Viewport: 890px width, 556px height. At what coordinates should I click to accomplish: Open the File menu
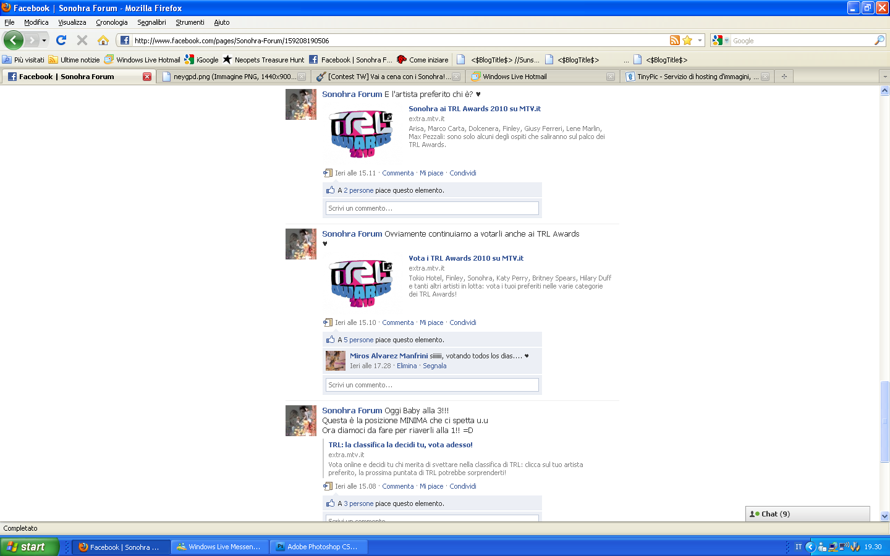point(9,22)
